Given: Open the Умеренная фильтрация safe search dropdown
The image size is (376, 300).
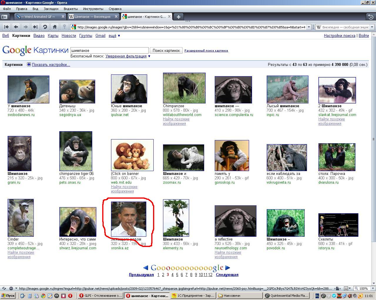Looking at the screenshot, I should [128, 56].
